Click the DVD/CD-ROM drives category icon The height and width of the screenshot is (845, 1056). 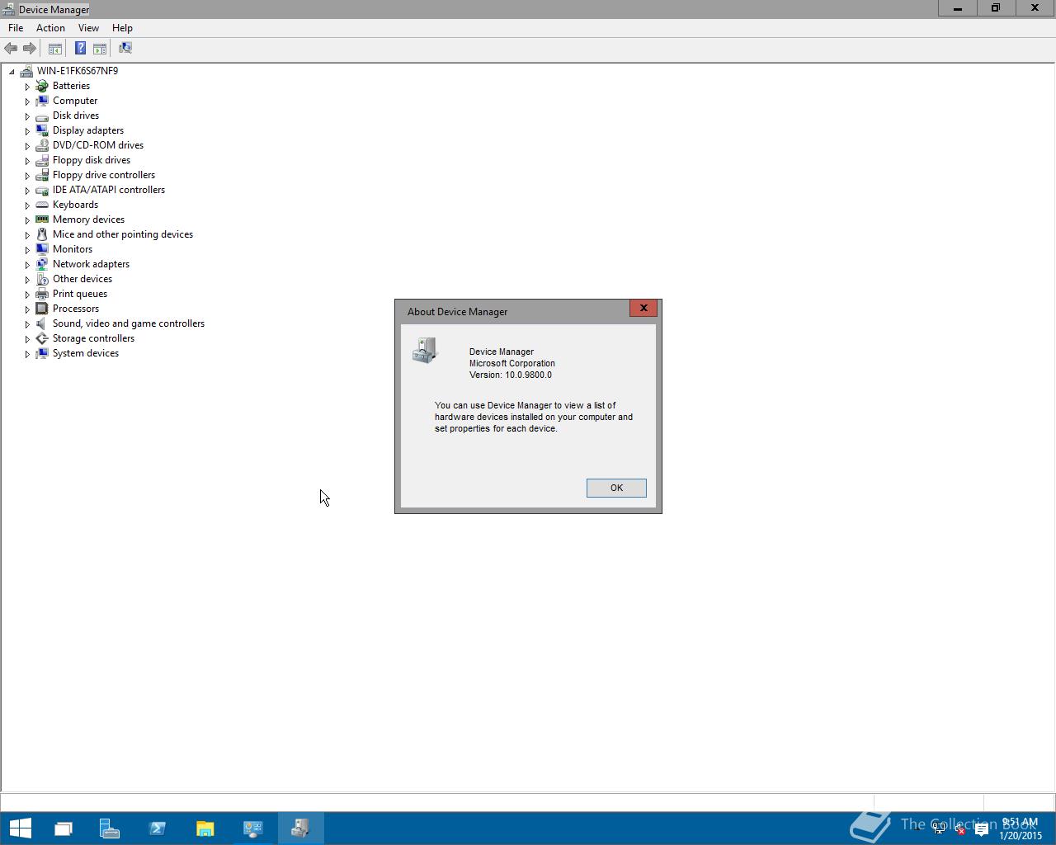pos(42,145)
